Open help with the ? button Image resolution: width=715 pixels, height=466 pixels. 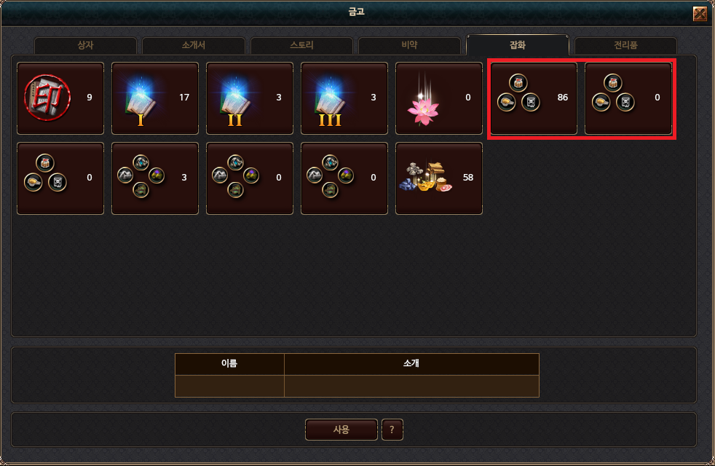pyautogui.click(x=392, y=430)
